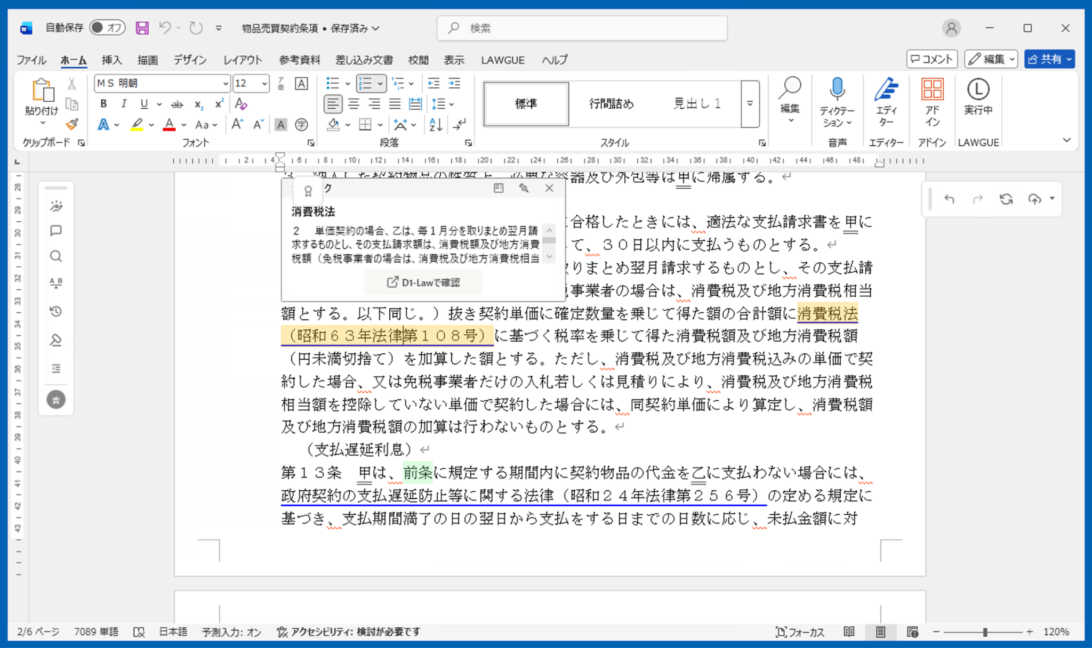The height and width of the screenshot is (648, 1092).
Task: Click the format painter brush icon
Action: (x=72, y=125)
